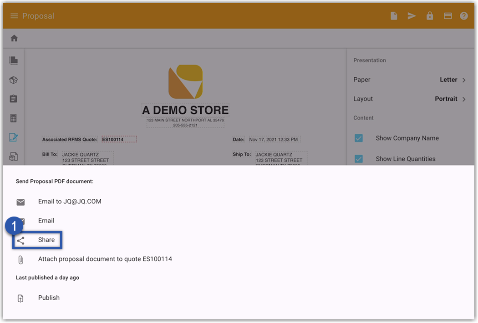
Task: Click envelope icon next to Email to JQ@JQ.COM
Action: pyautogui.click(x=20, y=202)
